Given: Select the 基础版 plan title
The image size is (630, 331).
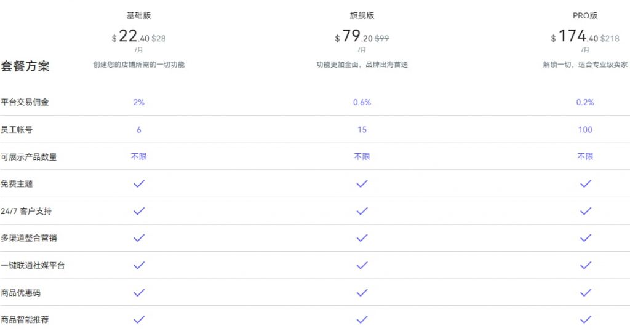Looking at the screenshot, I should (x=138, y=15).
